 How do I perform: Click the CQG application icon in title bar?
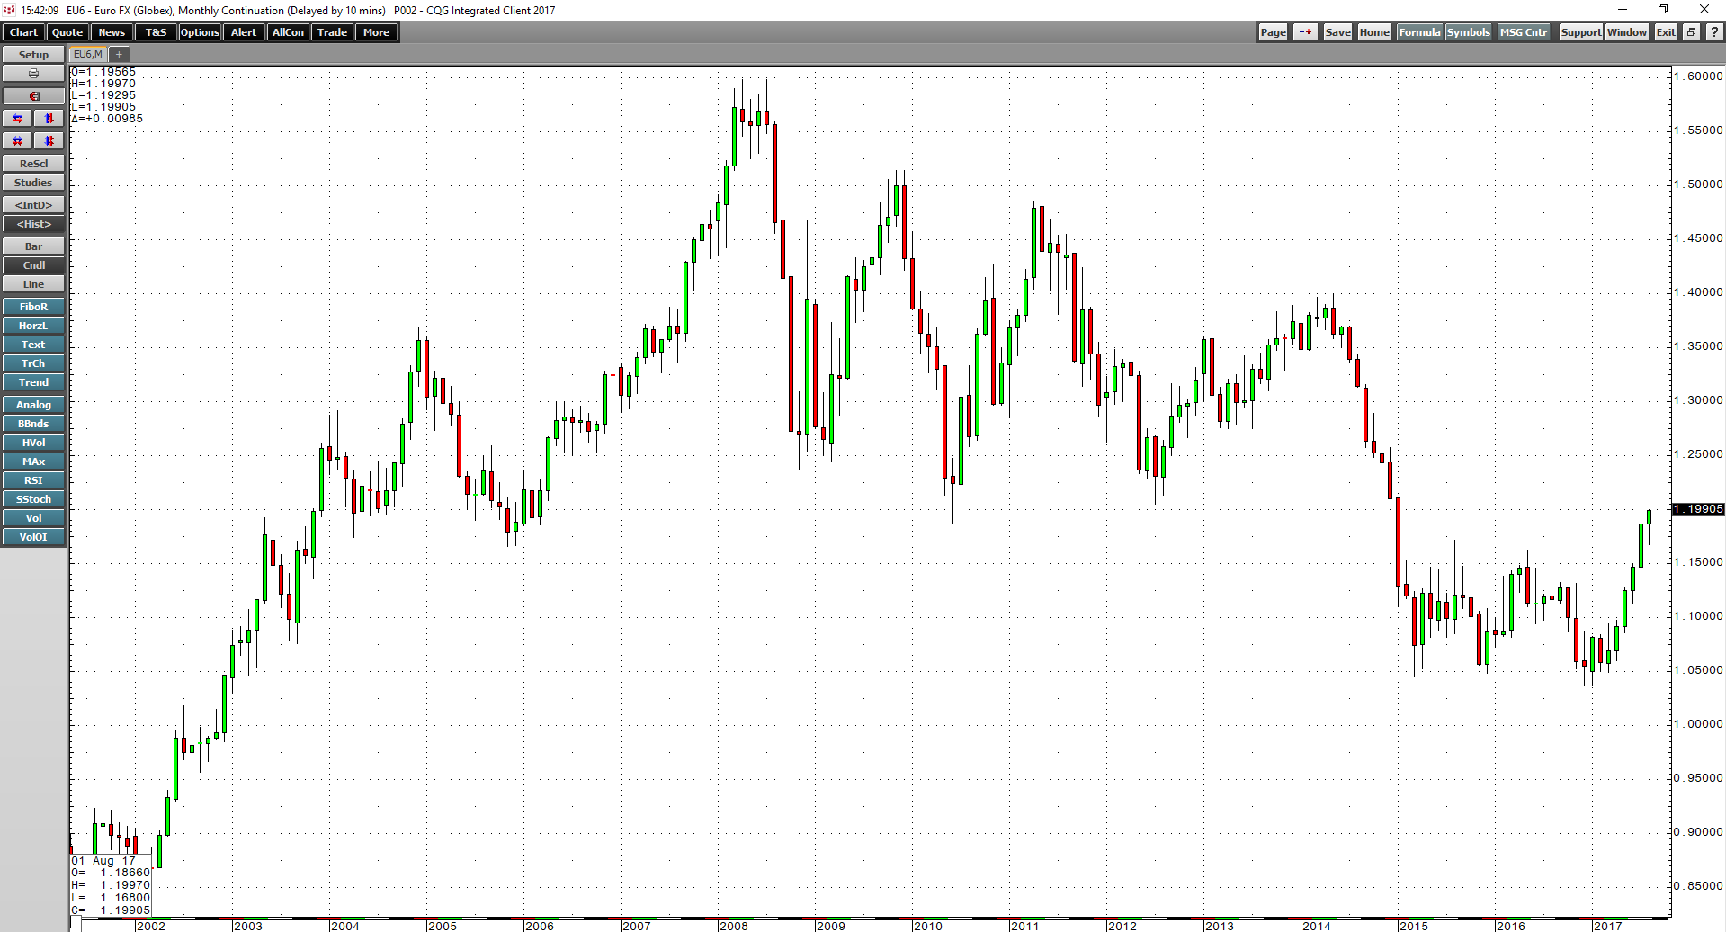(x=9, y=10)
